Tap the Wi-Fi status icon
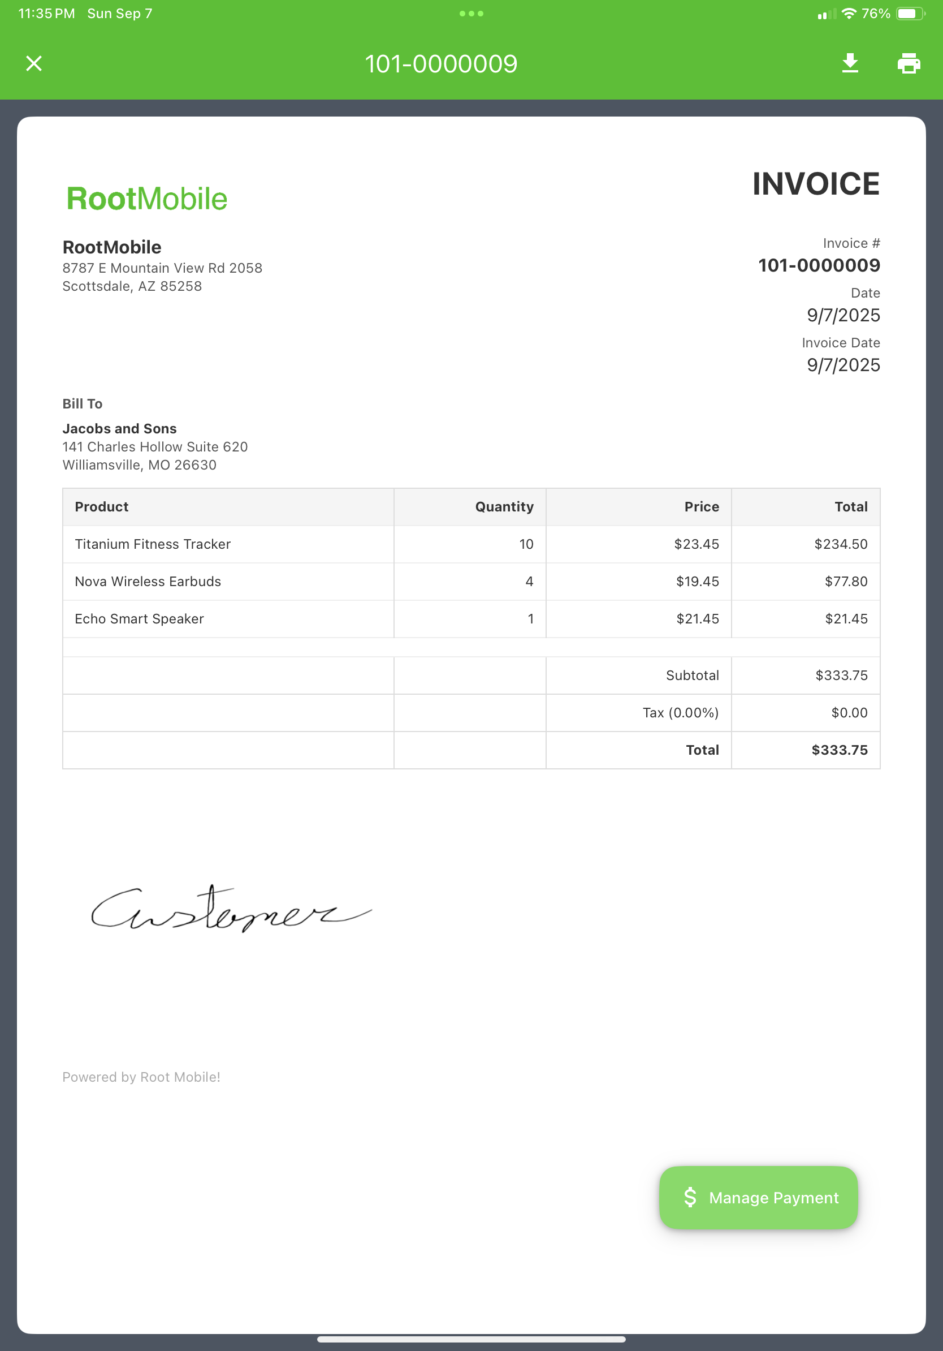The image size is (943, 1351). coord(849,13)
